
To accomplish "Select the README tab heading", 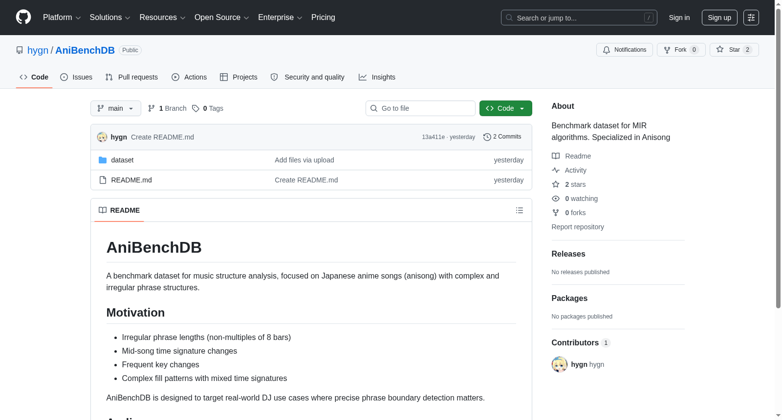I will [x=119, y=210].
